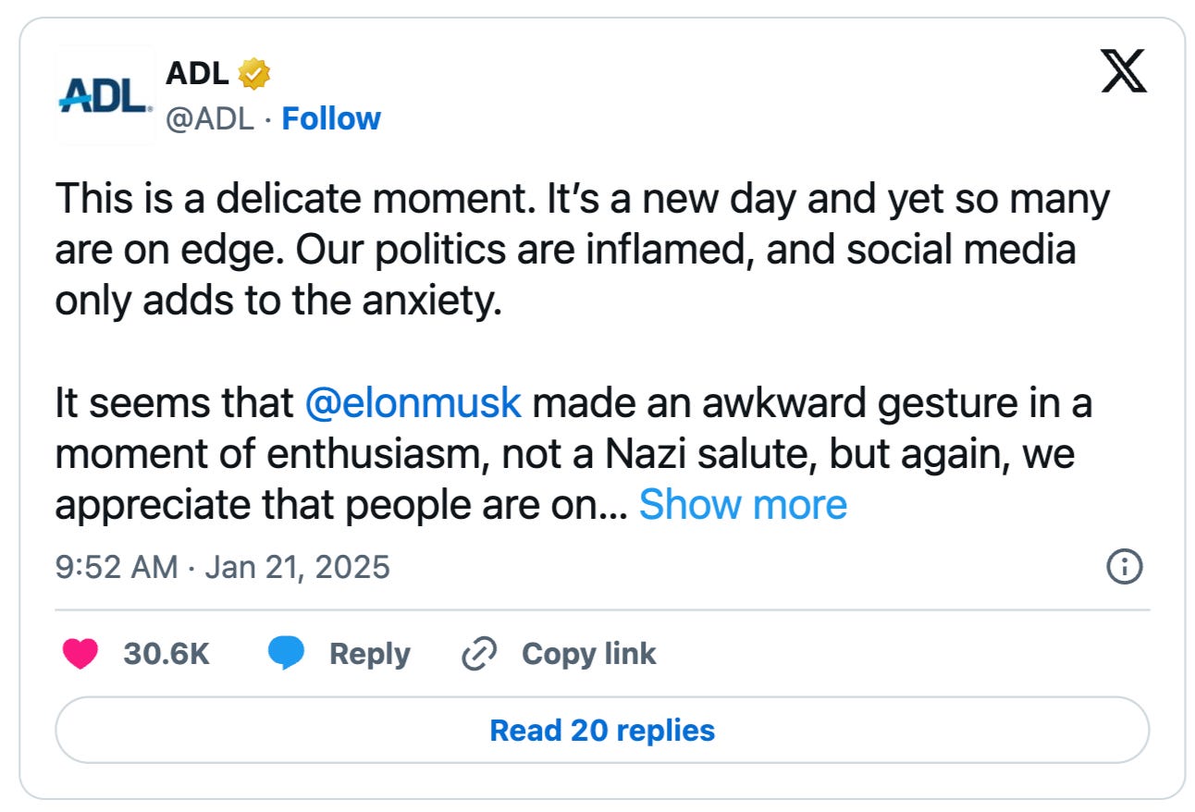
Task: Click the gold verified badge next to ADL
Action: click(x=254, y=74)
